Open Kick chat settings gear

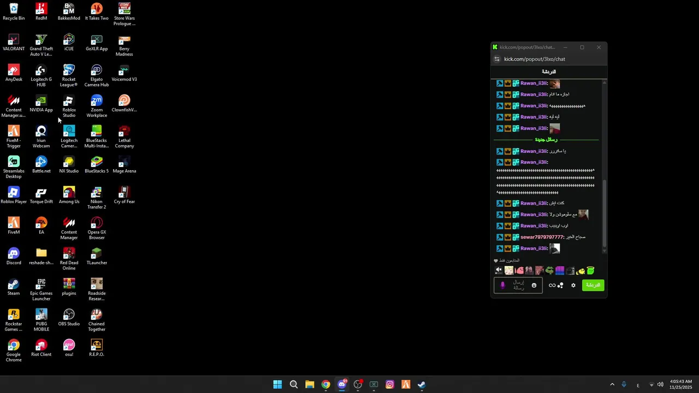click(573, 285)
